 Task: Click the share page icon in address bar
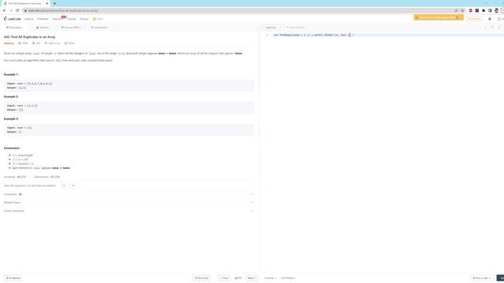coord(456,10)
